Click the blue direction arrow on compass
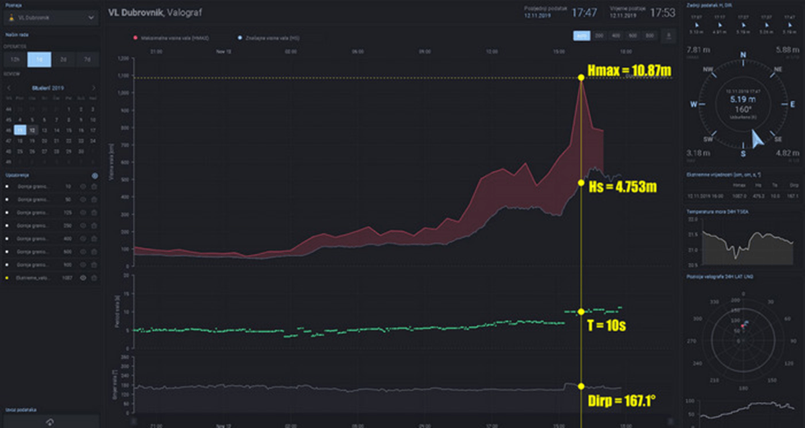 pos(757,139)
